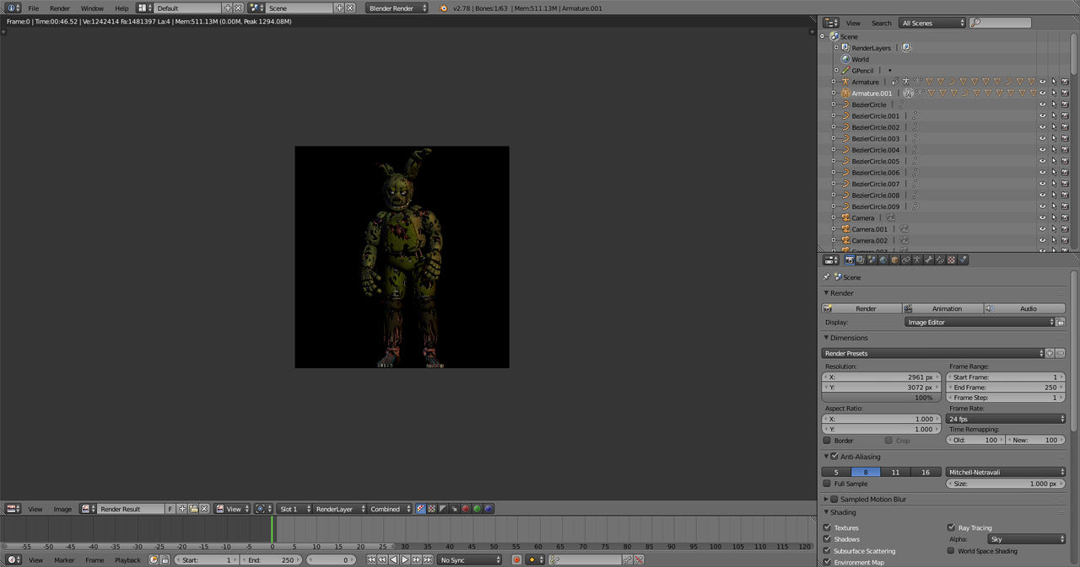The image size is (1080, 567).
Task: Show alpha channel only in image editor
Action: tap(442, 509)
